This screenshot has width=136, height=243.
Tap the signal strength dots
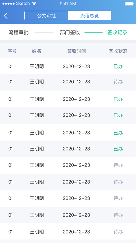point(8,4)
